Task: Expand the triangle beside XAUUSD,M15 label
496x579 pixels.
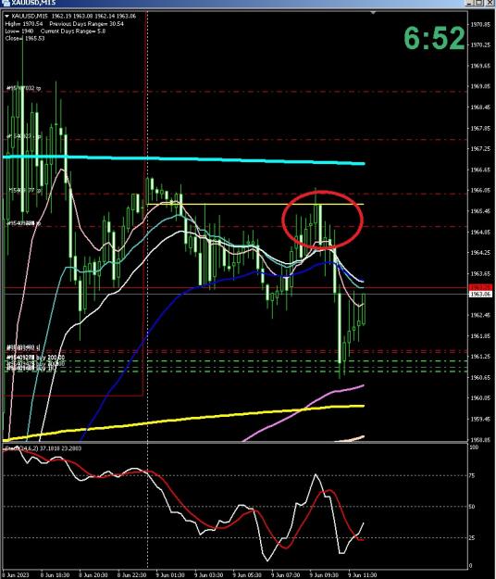Action: click(x=6, y=17)
